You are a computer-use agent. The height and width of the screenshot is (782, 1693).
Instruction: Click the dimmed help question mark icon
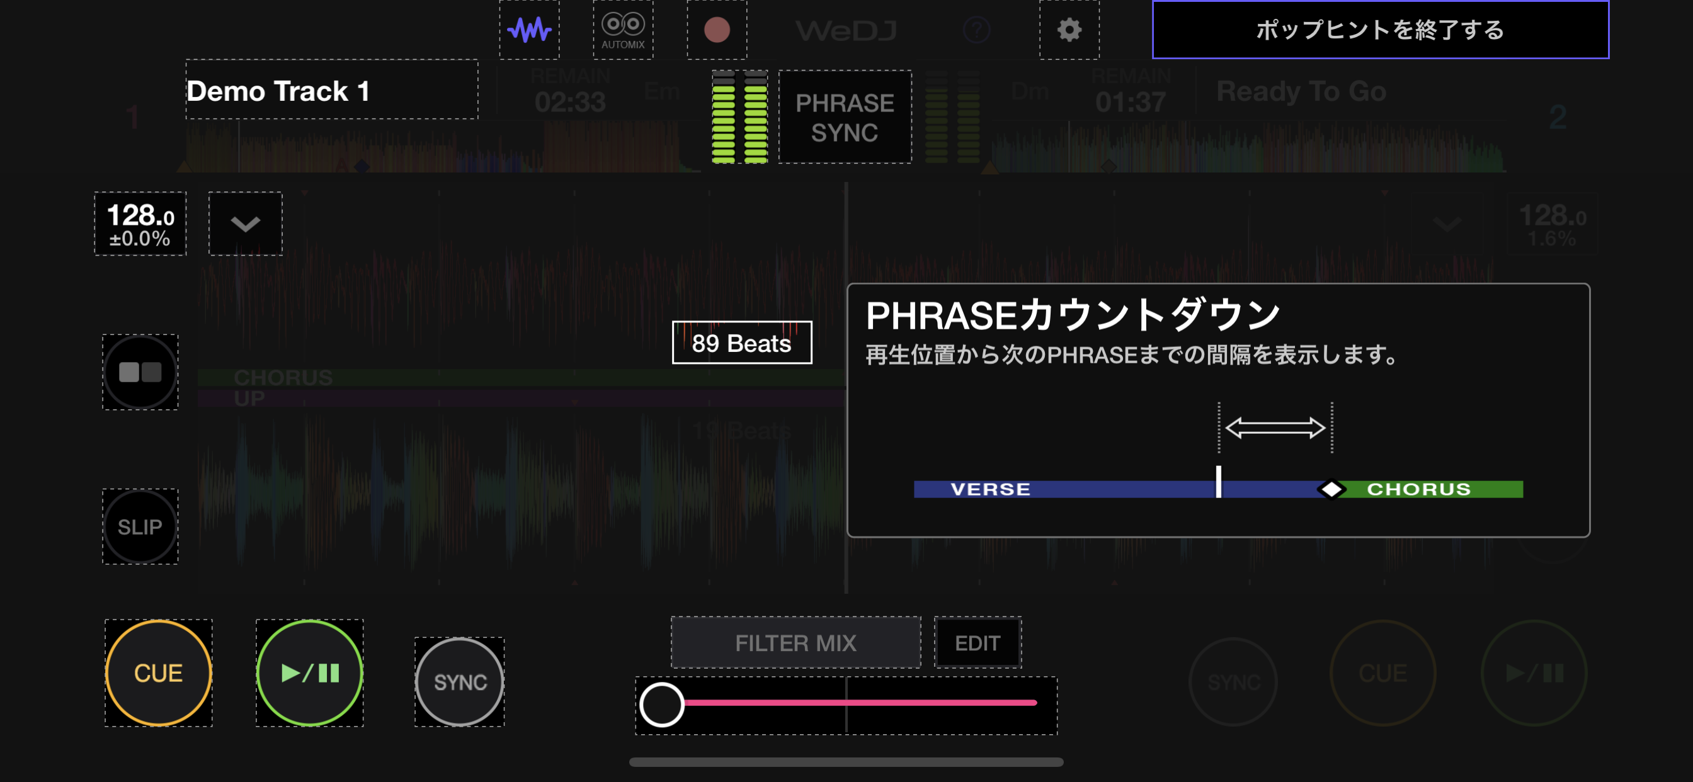click(x=976, y=30)
